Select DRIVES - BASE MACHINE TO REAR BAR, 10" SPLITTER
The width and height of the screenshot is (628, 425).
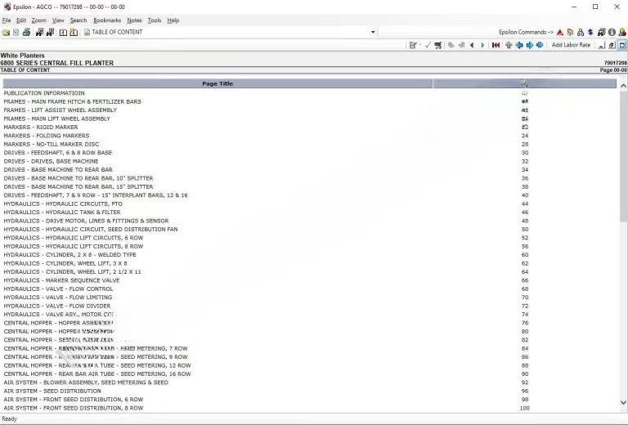[x=309, y=178]
